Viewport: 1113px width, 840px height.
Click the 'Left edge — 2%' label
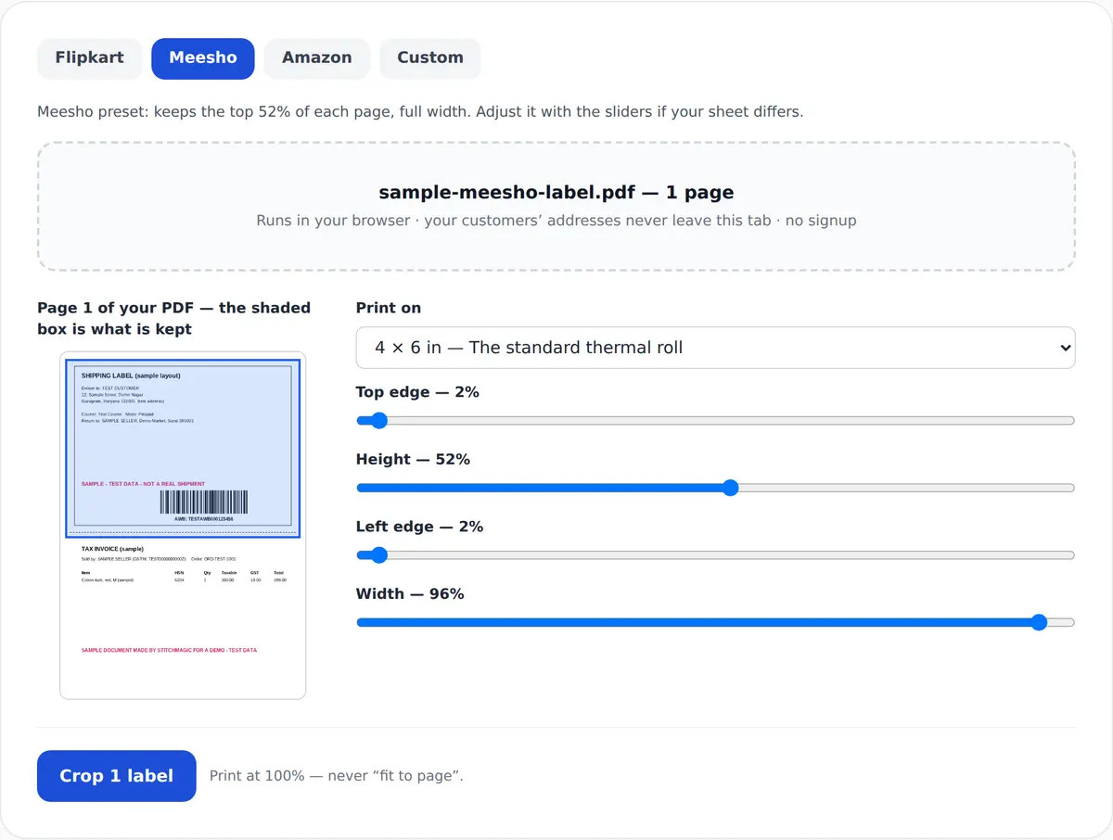[x=419, y=527]
